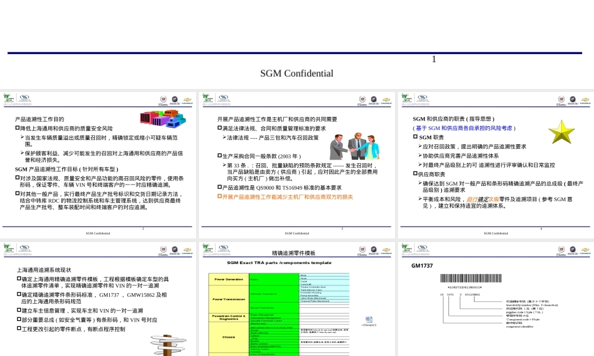The width and height of the screenshot is (594, 356).
Task: Click page number "1" on the first page
Action: pos(434,59)
